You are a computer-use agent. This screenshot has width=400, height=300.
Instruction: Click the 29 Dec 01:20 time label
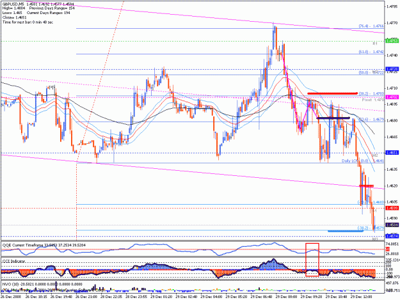(x=161, y=297)
